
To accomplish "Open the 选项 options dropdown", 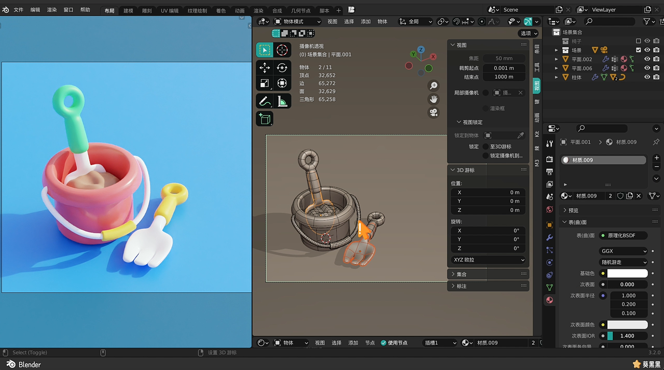I will click(x=529, y=33).
